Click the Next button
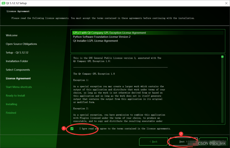This screenshot has height=148, width=230. [183, 142]
